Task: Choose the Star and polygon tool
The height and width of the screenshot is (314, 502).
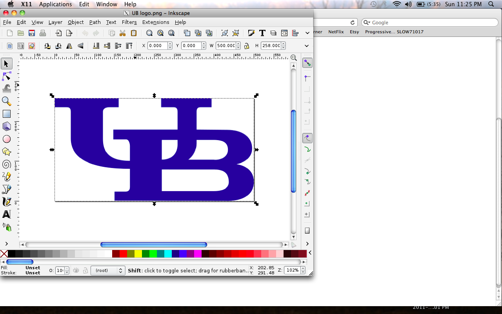Action: coord(6,152)
